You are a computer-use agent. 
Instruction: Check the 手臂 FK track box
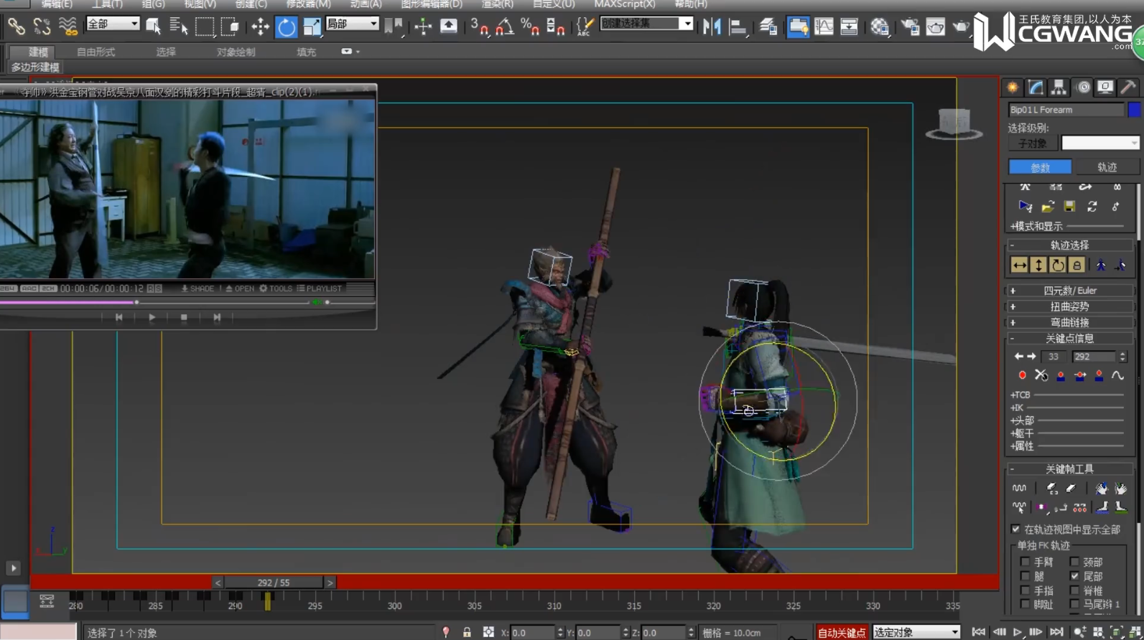(1026, 562)
